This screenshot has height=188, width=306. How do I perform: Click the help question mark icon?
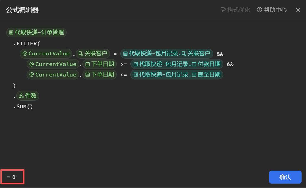(x=259, y=10)
